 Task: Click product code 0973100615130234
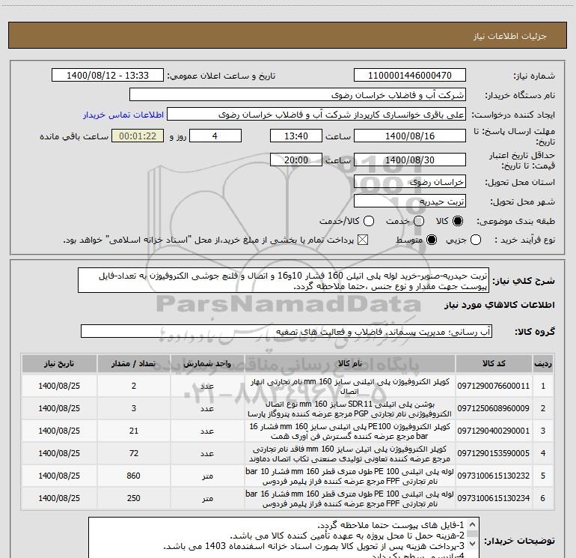[494, 498]
